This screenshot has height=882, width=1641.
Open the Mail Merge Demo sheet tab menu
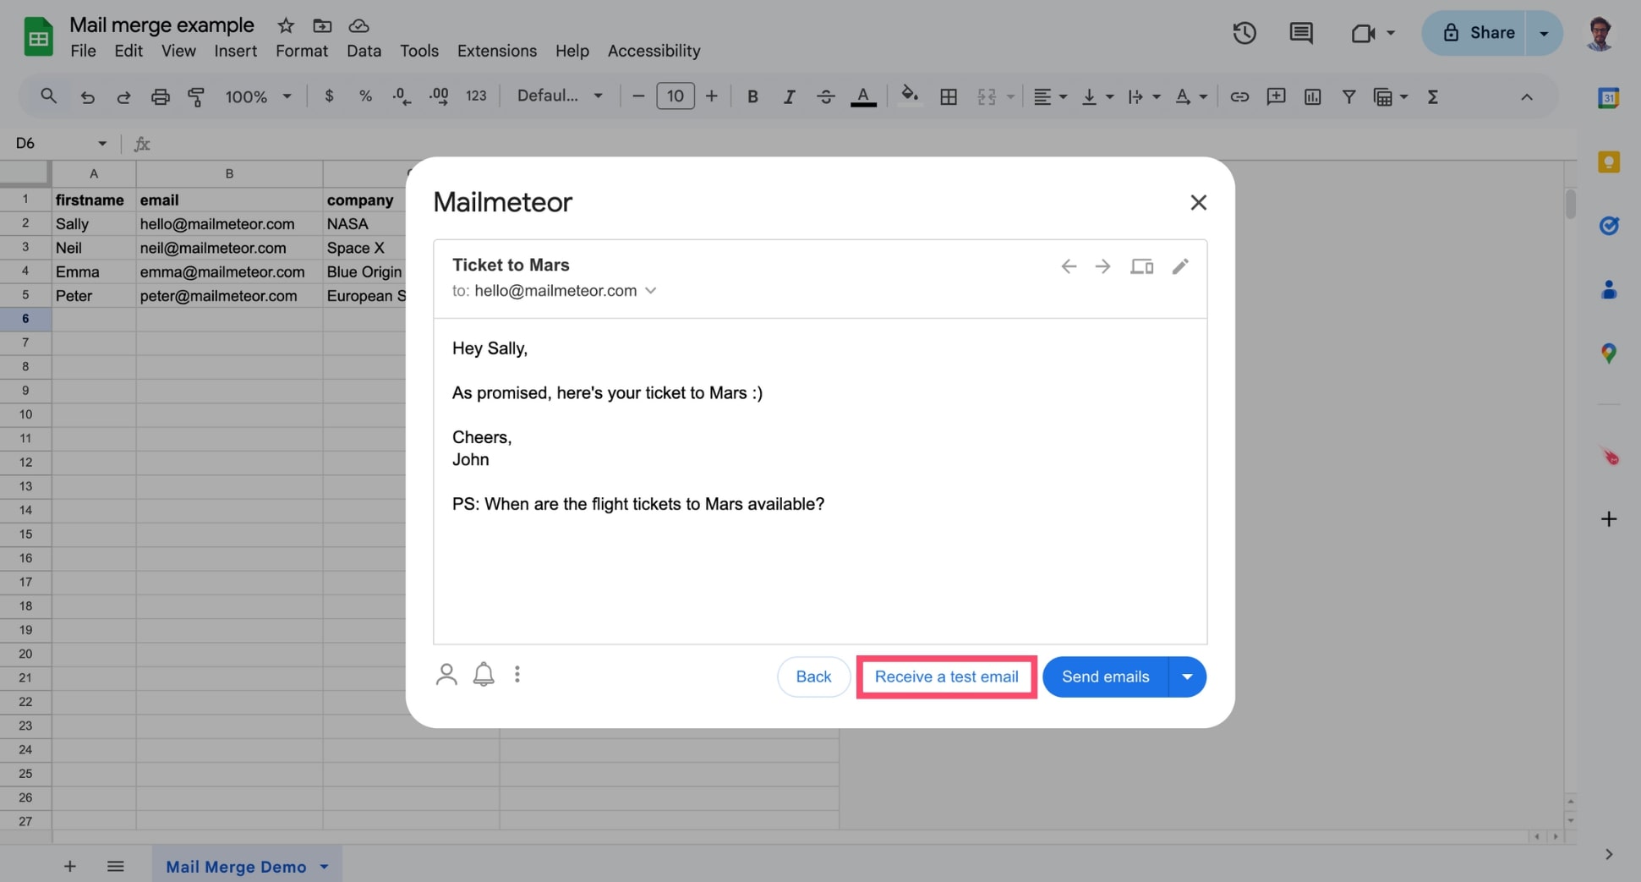point(324,867)
